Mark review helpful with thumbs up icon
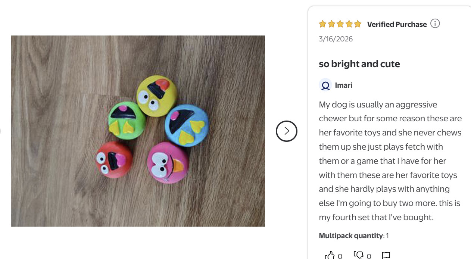Image resolution: width=471 pixels, height=259 pixels. pyautogui.click(x=330, y=255)
